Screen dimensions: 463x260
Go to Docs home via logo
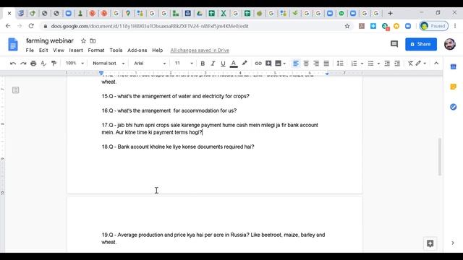point(13,45)
